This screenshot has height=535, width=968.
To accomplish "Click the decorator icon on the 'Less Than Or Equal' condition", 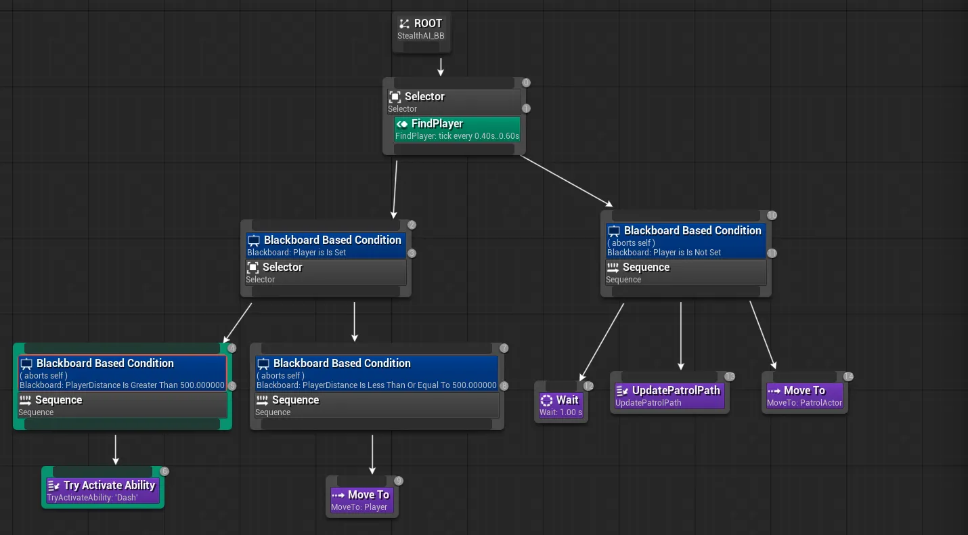I will pos(263,364).
